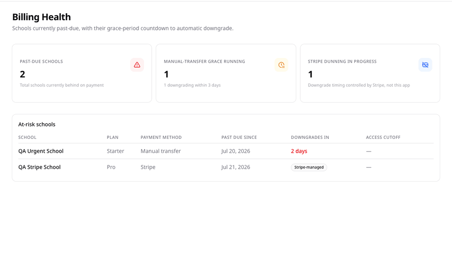Click the Starter plan cell

tap(115, 151)
